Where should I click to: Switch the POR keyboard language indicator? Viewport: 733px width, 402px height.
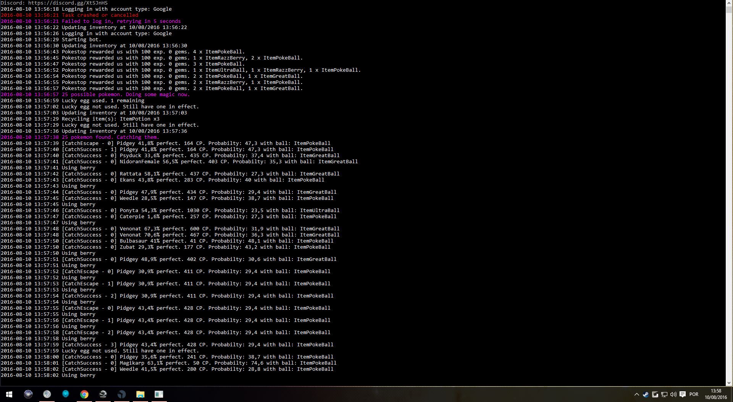pyautogui.click(x=694, y=394)
